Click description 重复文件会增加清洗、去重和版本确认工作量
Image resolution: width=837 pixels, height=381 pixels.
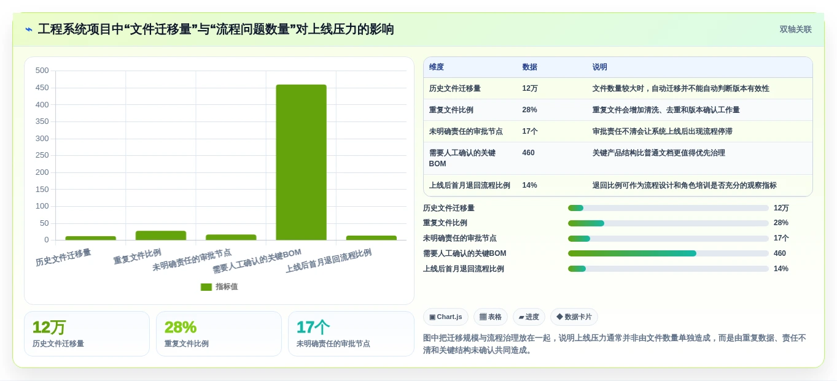[x=666, y=110]
